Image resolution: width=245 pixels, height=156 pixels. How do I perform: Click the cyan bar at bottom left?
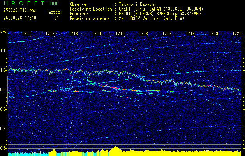(x=23, y=154)
